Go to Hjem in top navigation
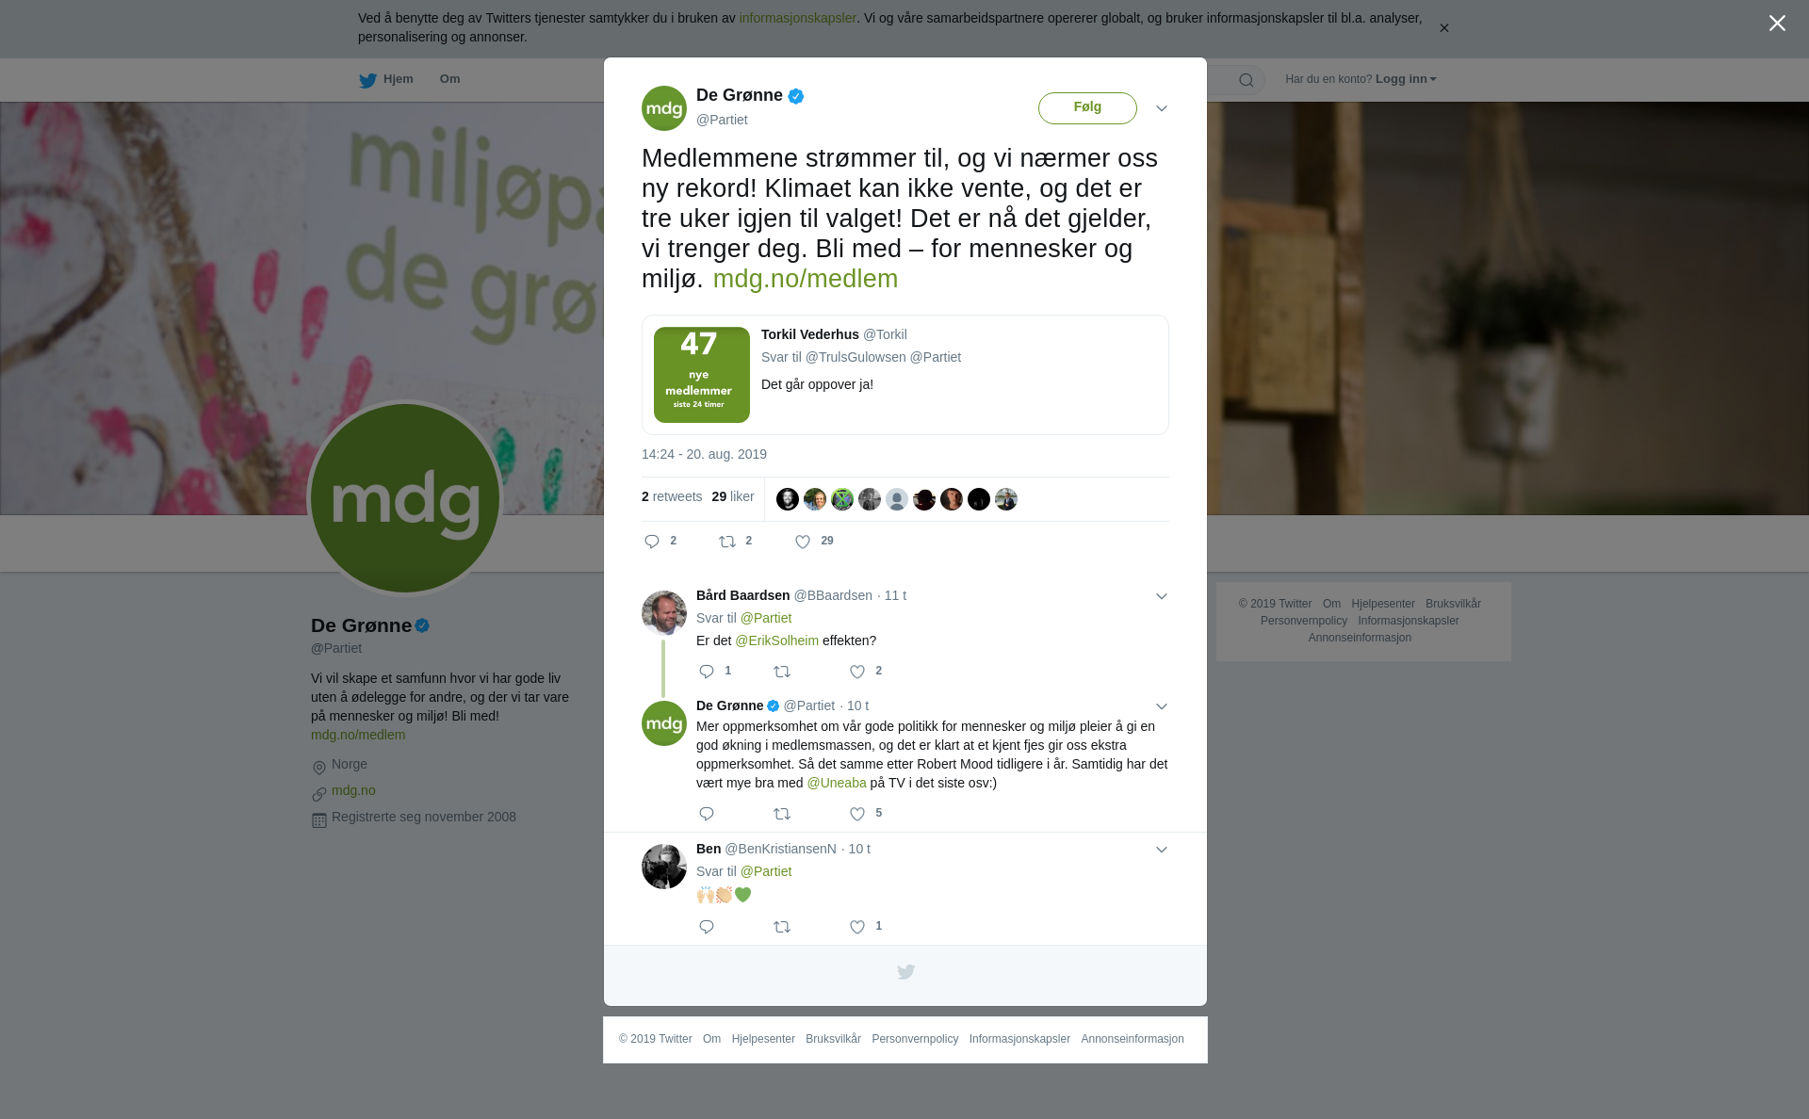 click(386, 79)
